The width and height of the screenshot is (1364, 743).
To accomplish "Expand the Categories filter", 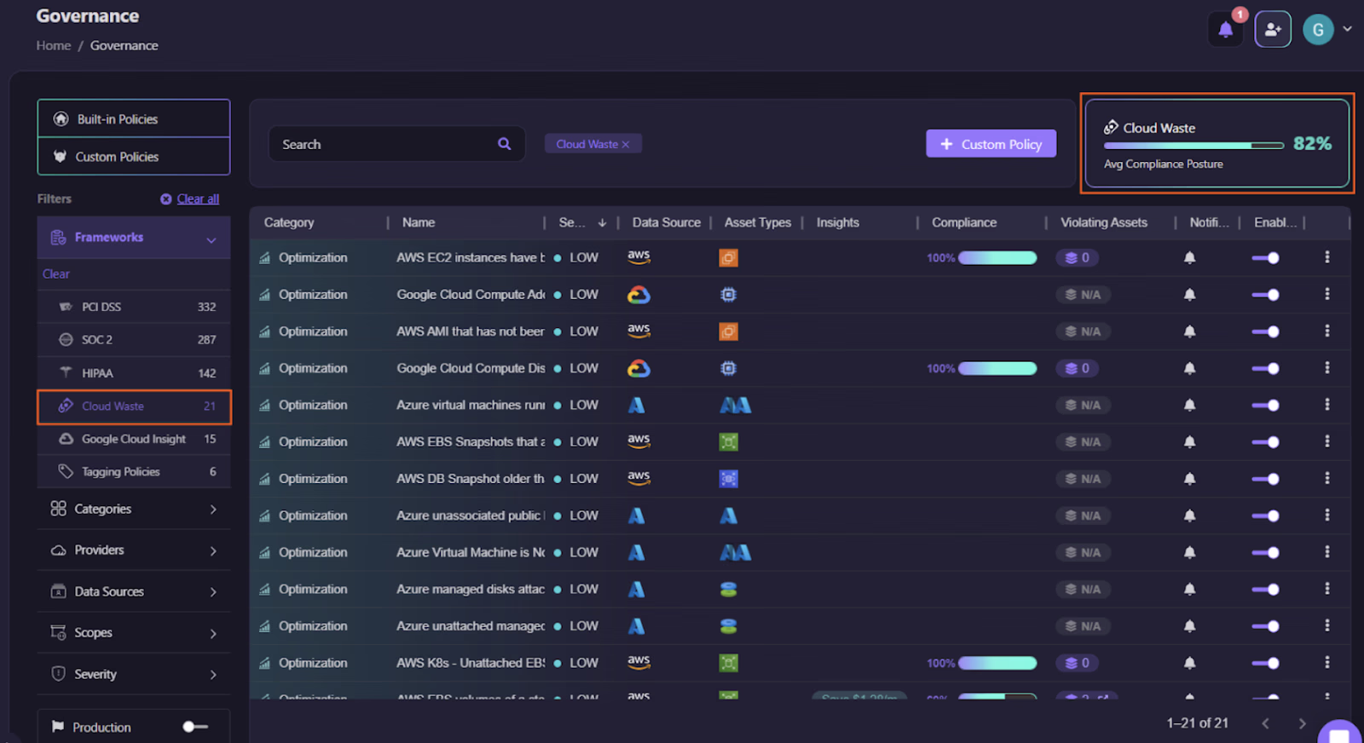I will (134, 509).
